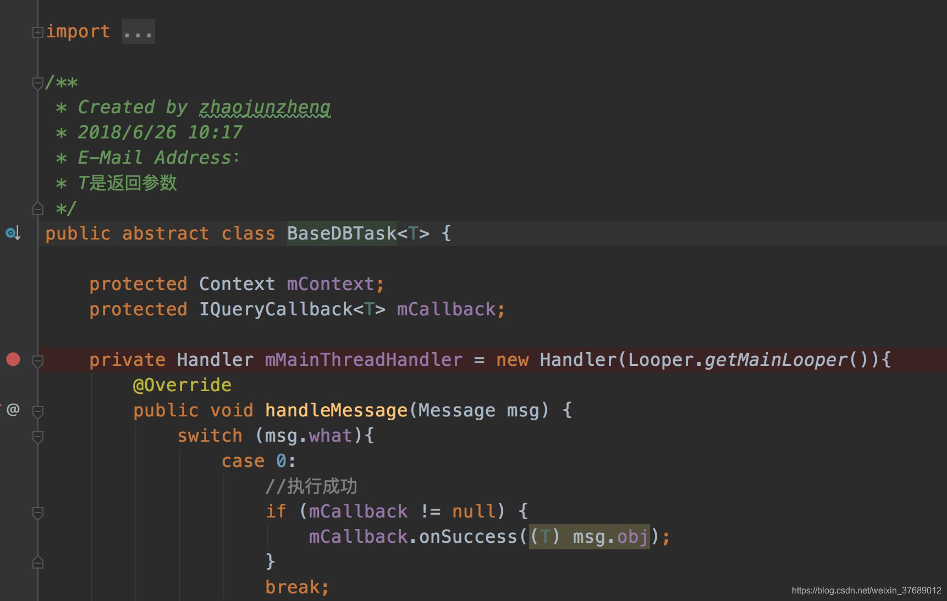Click the highlighted (T) msg.obj cast expression
The image size is (947, 601).
(x=589, y=537)
